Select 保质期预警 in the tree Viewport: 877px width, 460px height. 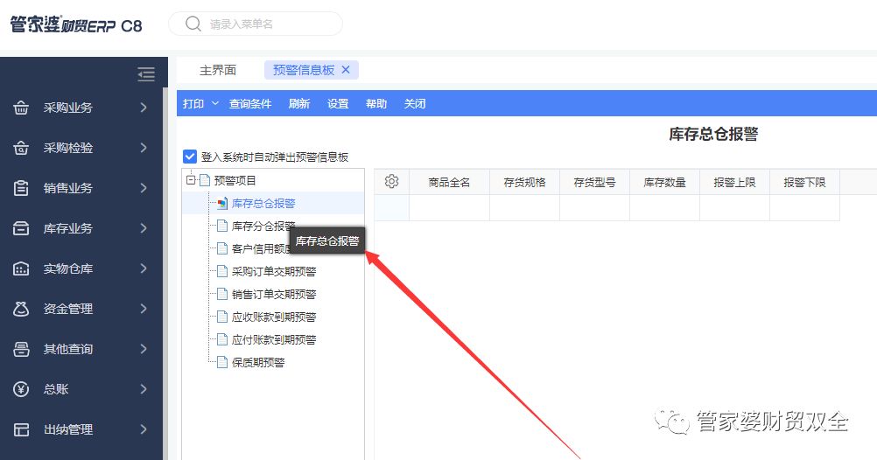tap(257, 362)
